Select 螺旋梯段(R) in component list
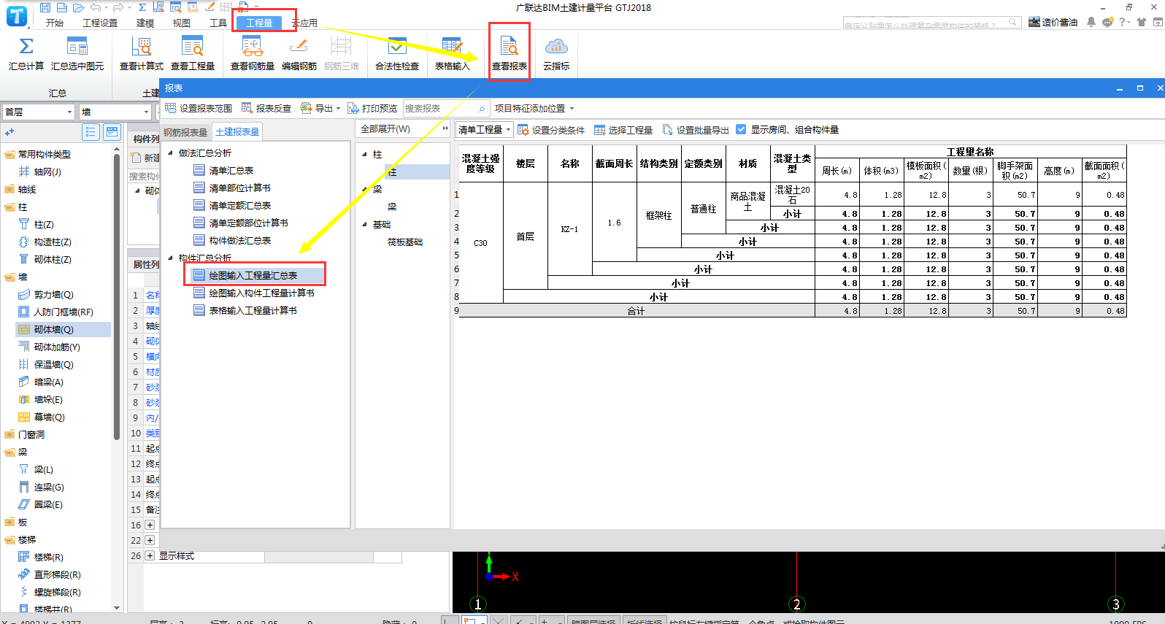Image resolution: width=1165 pixels, height=624 pixels. (57, 592)
